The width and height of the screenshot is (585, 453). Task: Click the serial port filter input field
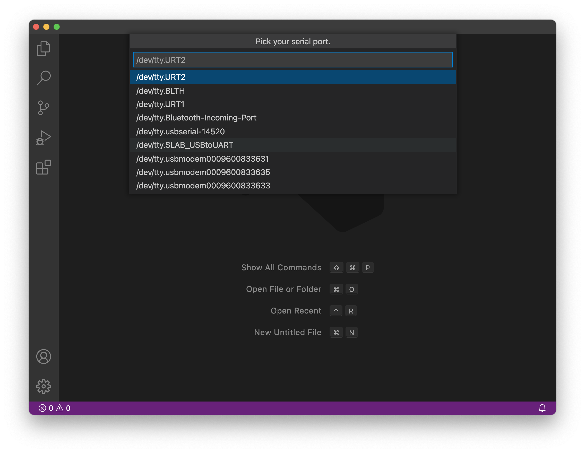(292, 60)
